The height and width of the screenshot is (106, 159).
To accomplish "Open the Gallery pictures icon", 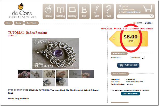I will [72, 11].
